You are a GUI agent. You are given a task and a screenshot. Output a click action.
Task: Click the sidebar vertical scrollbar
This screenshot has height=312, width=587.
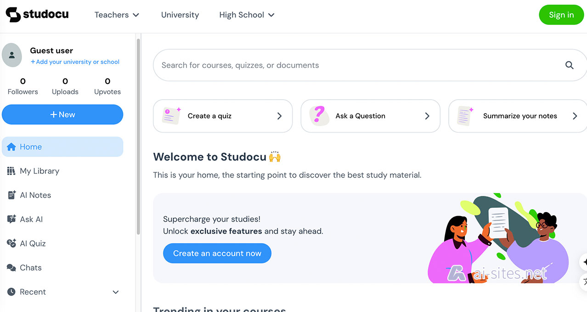coord(138,138)
